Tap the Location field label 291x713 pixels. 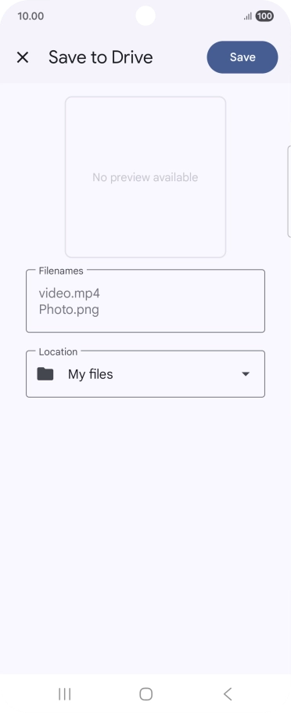pyautogui.click(x=58, y=351)
